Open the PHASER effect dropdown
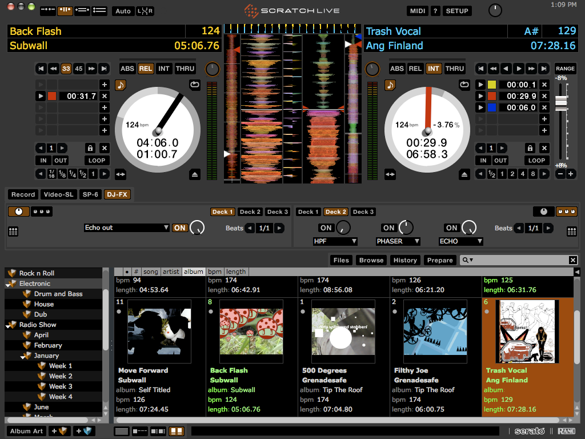 coord(398,241)
